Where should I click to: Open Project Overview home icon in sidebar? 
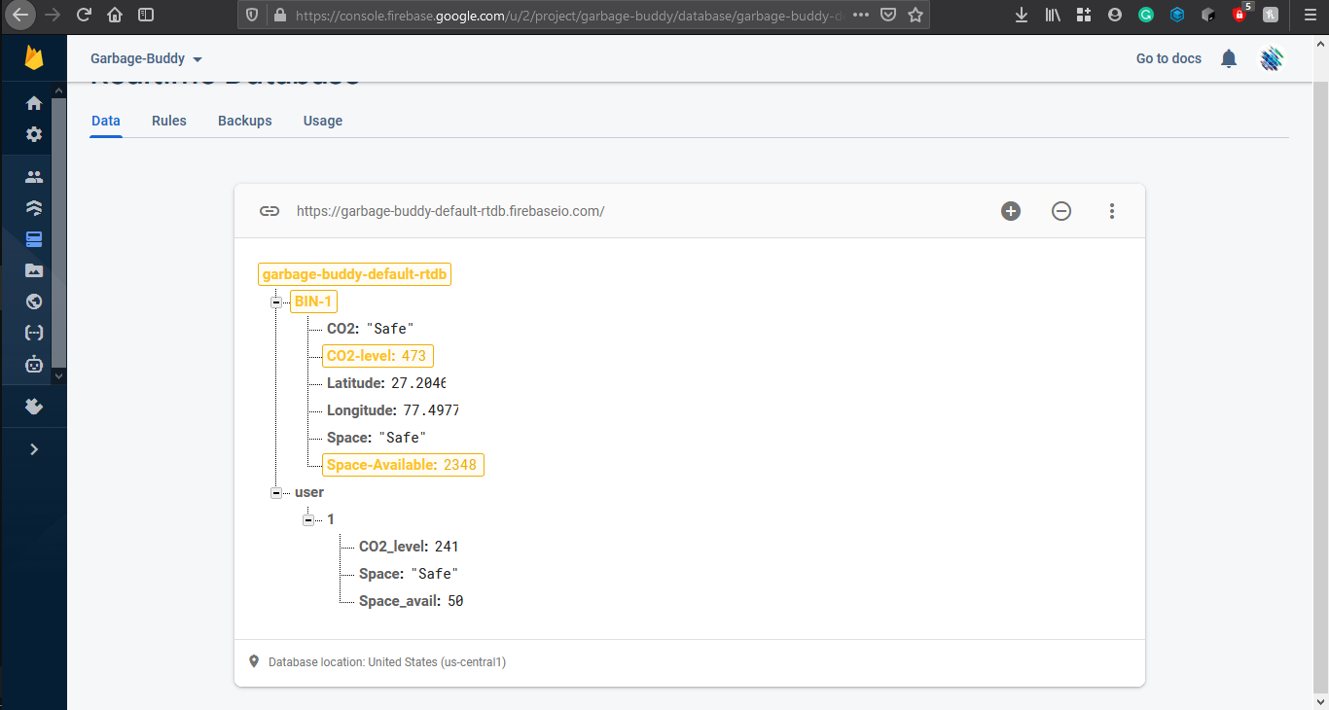tap(34, 103)
